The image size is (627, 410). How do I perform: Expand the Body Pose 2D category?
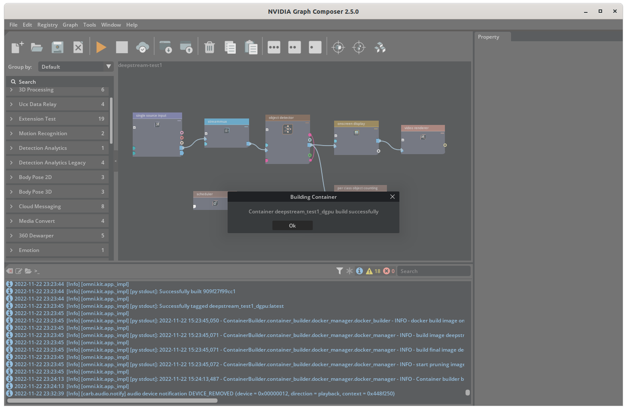[x=57, y=177]
